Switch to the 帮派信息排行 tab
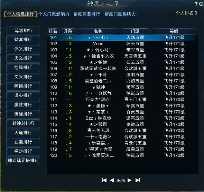 coord(87,14)
